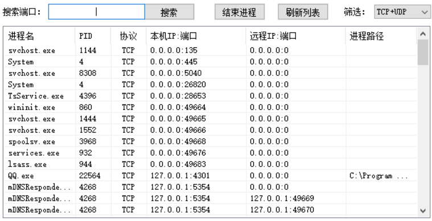Open the TCP+UDP filter dropdown
The height and width of the screenshot is (221, 432).
(402, 12)
